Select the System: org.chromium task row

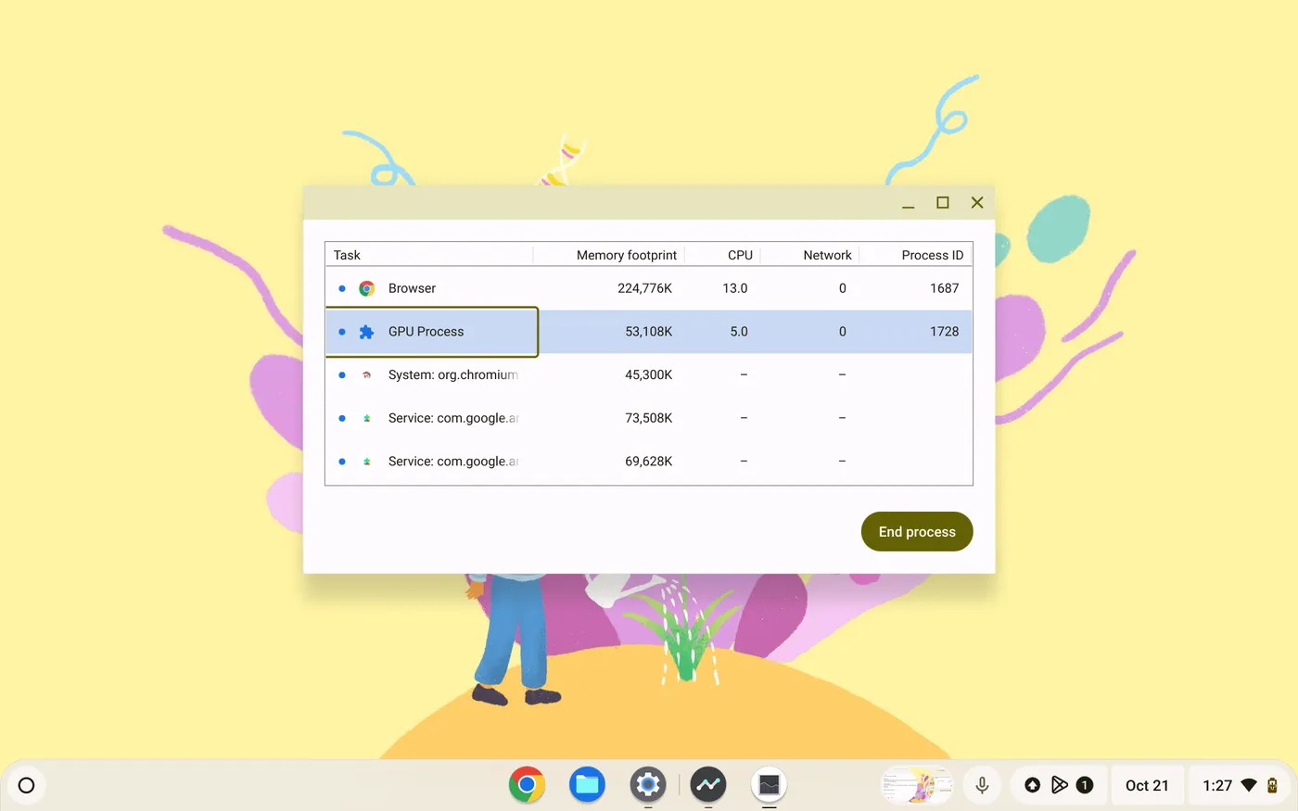coord(649,375)
